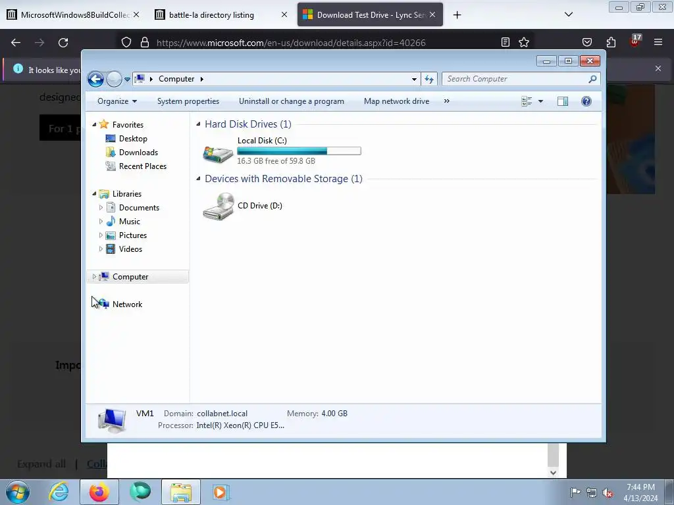
Task: Select Libraries in navigation pane
Action: (x=127, y=194)
